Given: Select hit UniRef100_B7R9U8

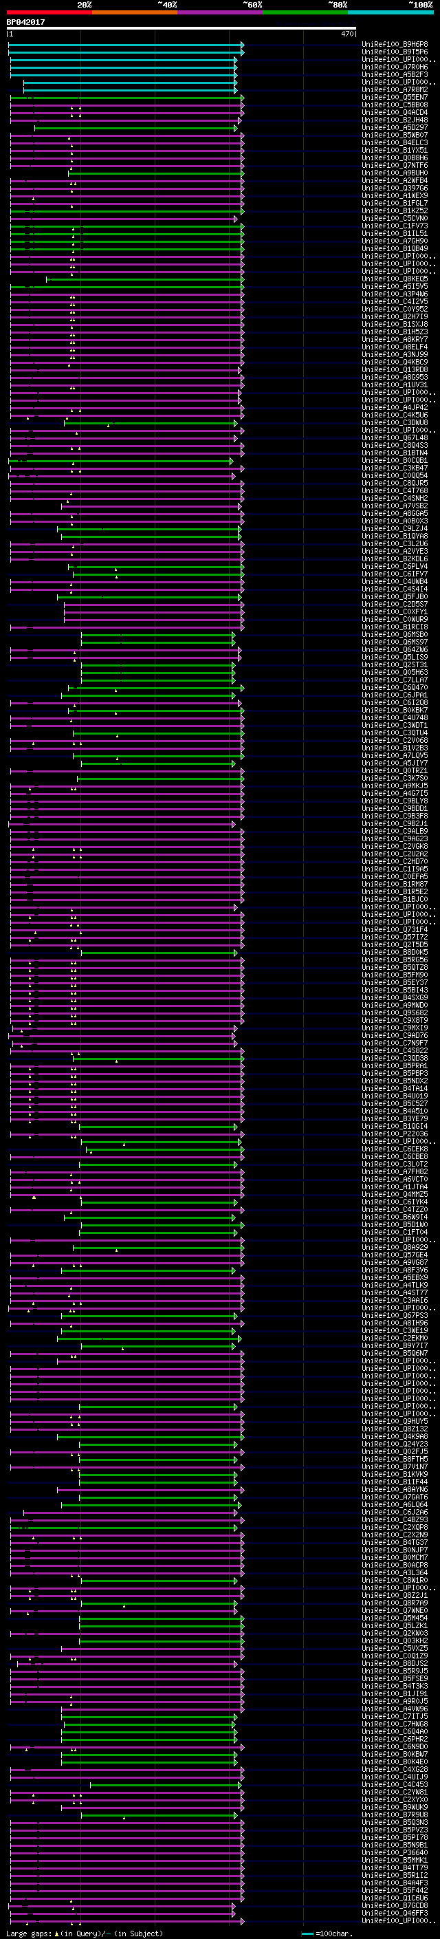Looking at the screenshot, I should 395,1814.
